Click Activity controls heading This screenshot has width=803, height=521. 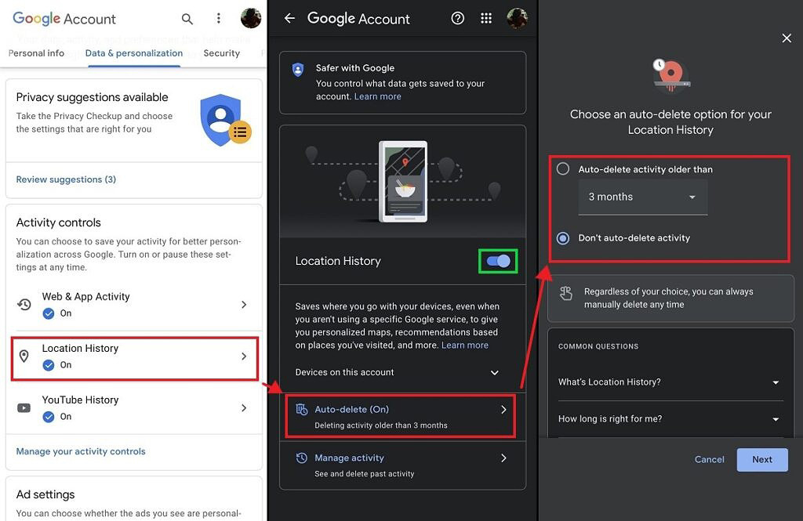click(x=58, y=223)
